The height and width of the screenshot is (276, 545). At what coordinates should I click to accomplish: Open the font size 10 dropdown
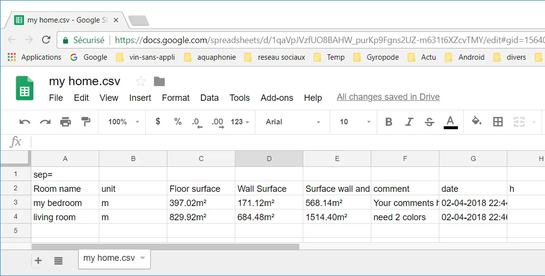tap(355, 122)
